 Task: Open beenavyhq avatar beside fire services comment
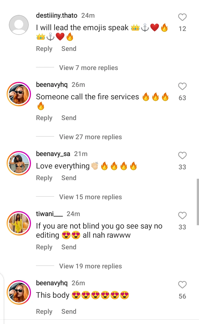coord(19,94)
